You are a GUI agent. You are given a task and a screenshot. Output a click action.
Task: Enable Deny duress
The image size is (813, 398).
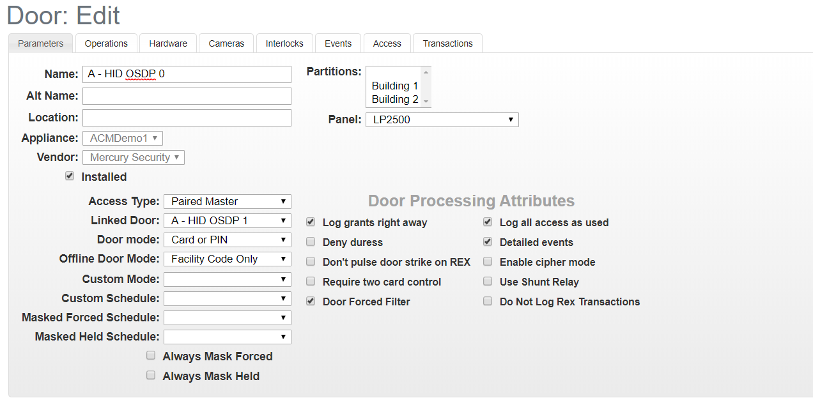pyautogui.click(x=310, y=241)
